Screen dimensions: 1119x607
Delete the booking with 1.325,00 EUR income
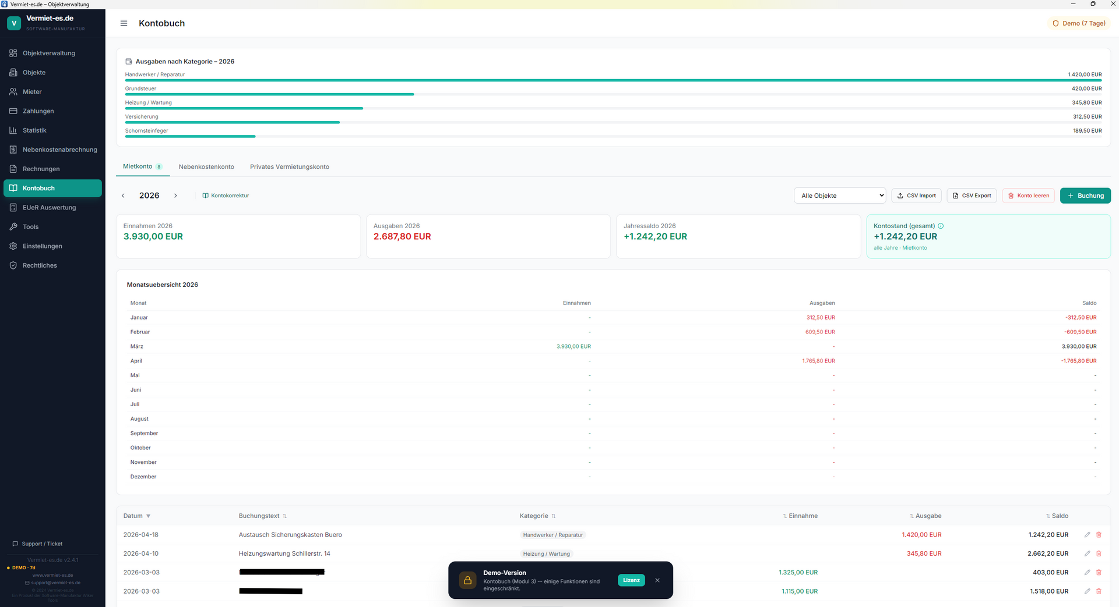(x=1099, y=573)
